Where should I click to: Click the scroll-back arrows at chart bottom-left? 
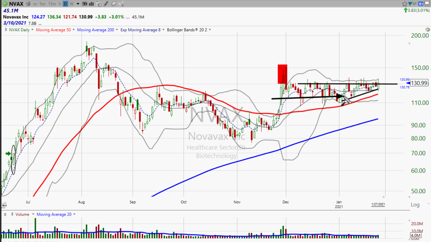point(4,205)
